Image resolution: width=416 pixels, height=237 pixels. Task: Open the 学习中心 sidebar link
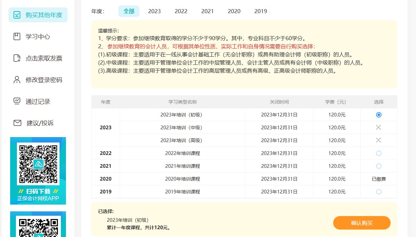[38, 36]
